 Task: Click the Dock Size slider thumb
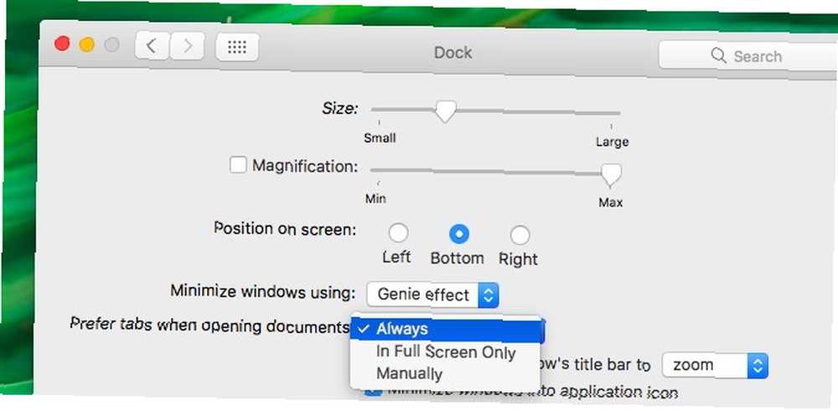click(445, 111)
